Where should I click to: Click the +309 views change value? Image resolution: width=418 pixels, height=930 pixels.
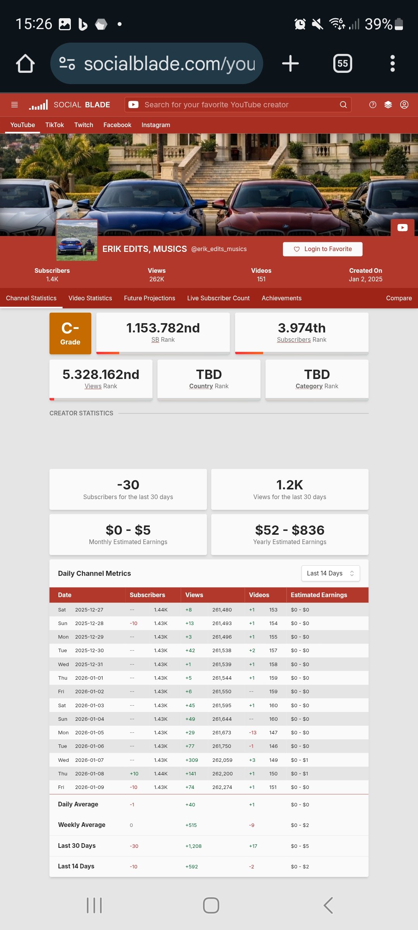(x=192, y=760)
